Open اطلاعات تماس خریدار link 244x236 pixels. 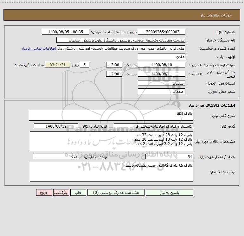click(39, 48)
